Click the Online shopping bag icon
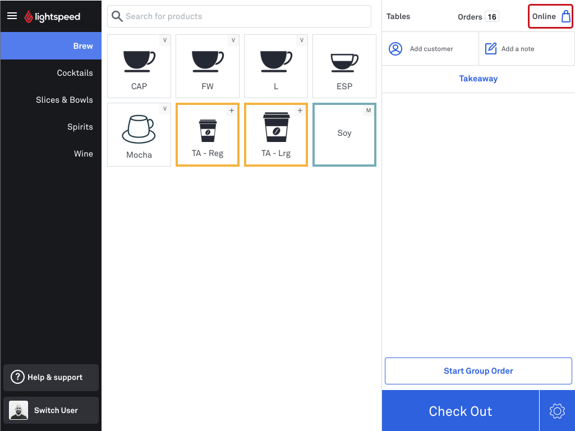The height and width of the screenshot is (431, 575). [566, 16]
